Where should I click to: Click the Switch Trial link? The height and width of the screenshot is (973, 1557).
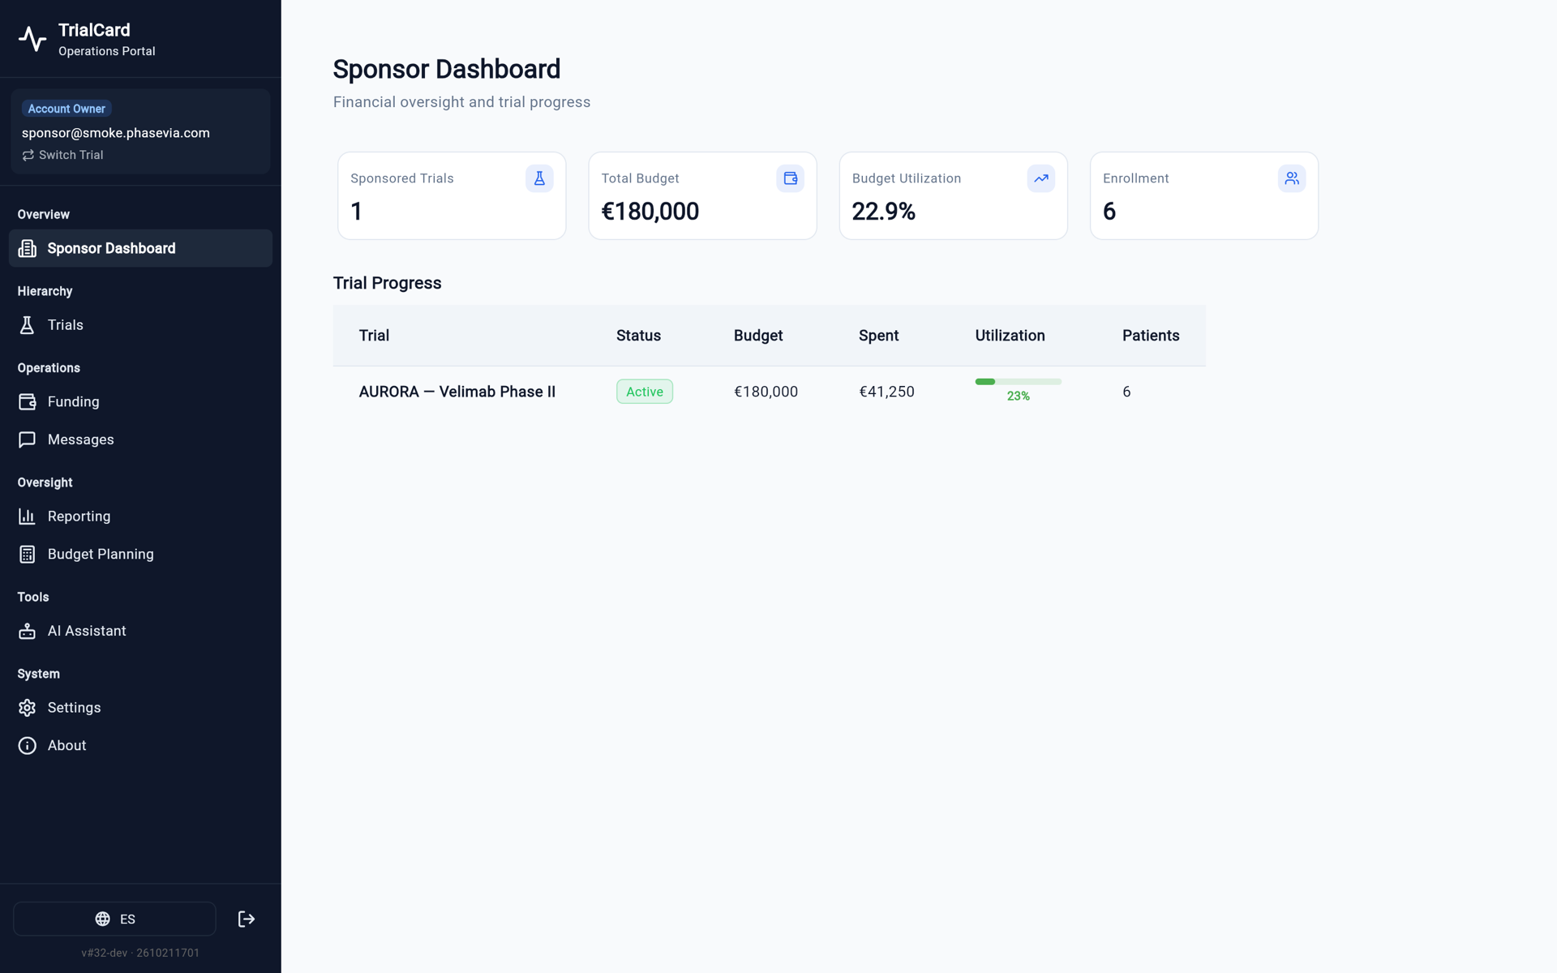coord(62,155)
